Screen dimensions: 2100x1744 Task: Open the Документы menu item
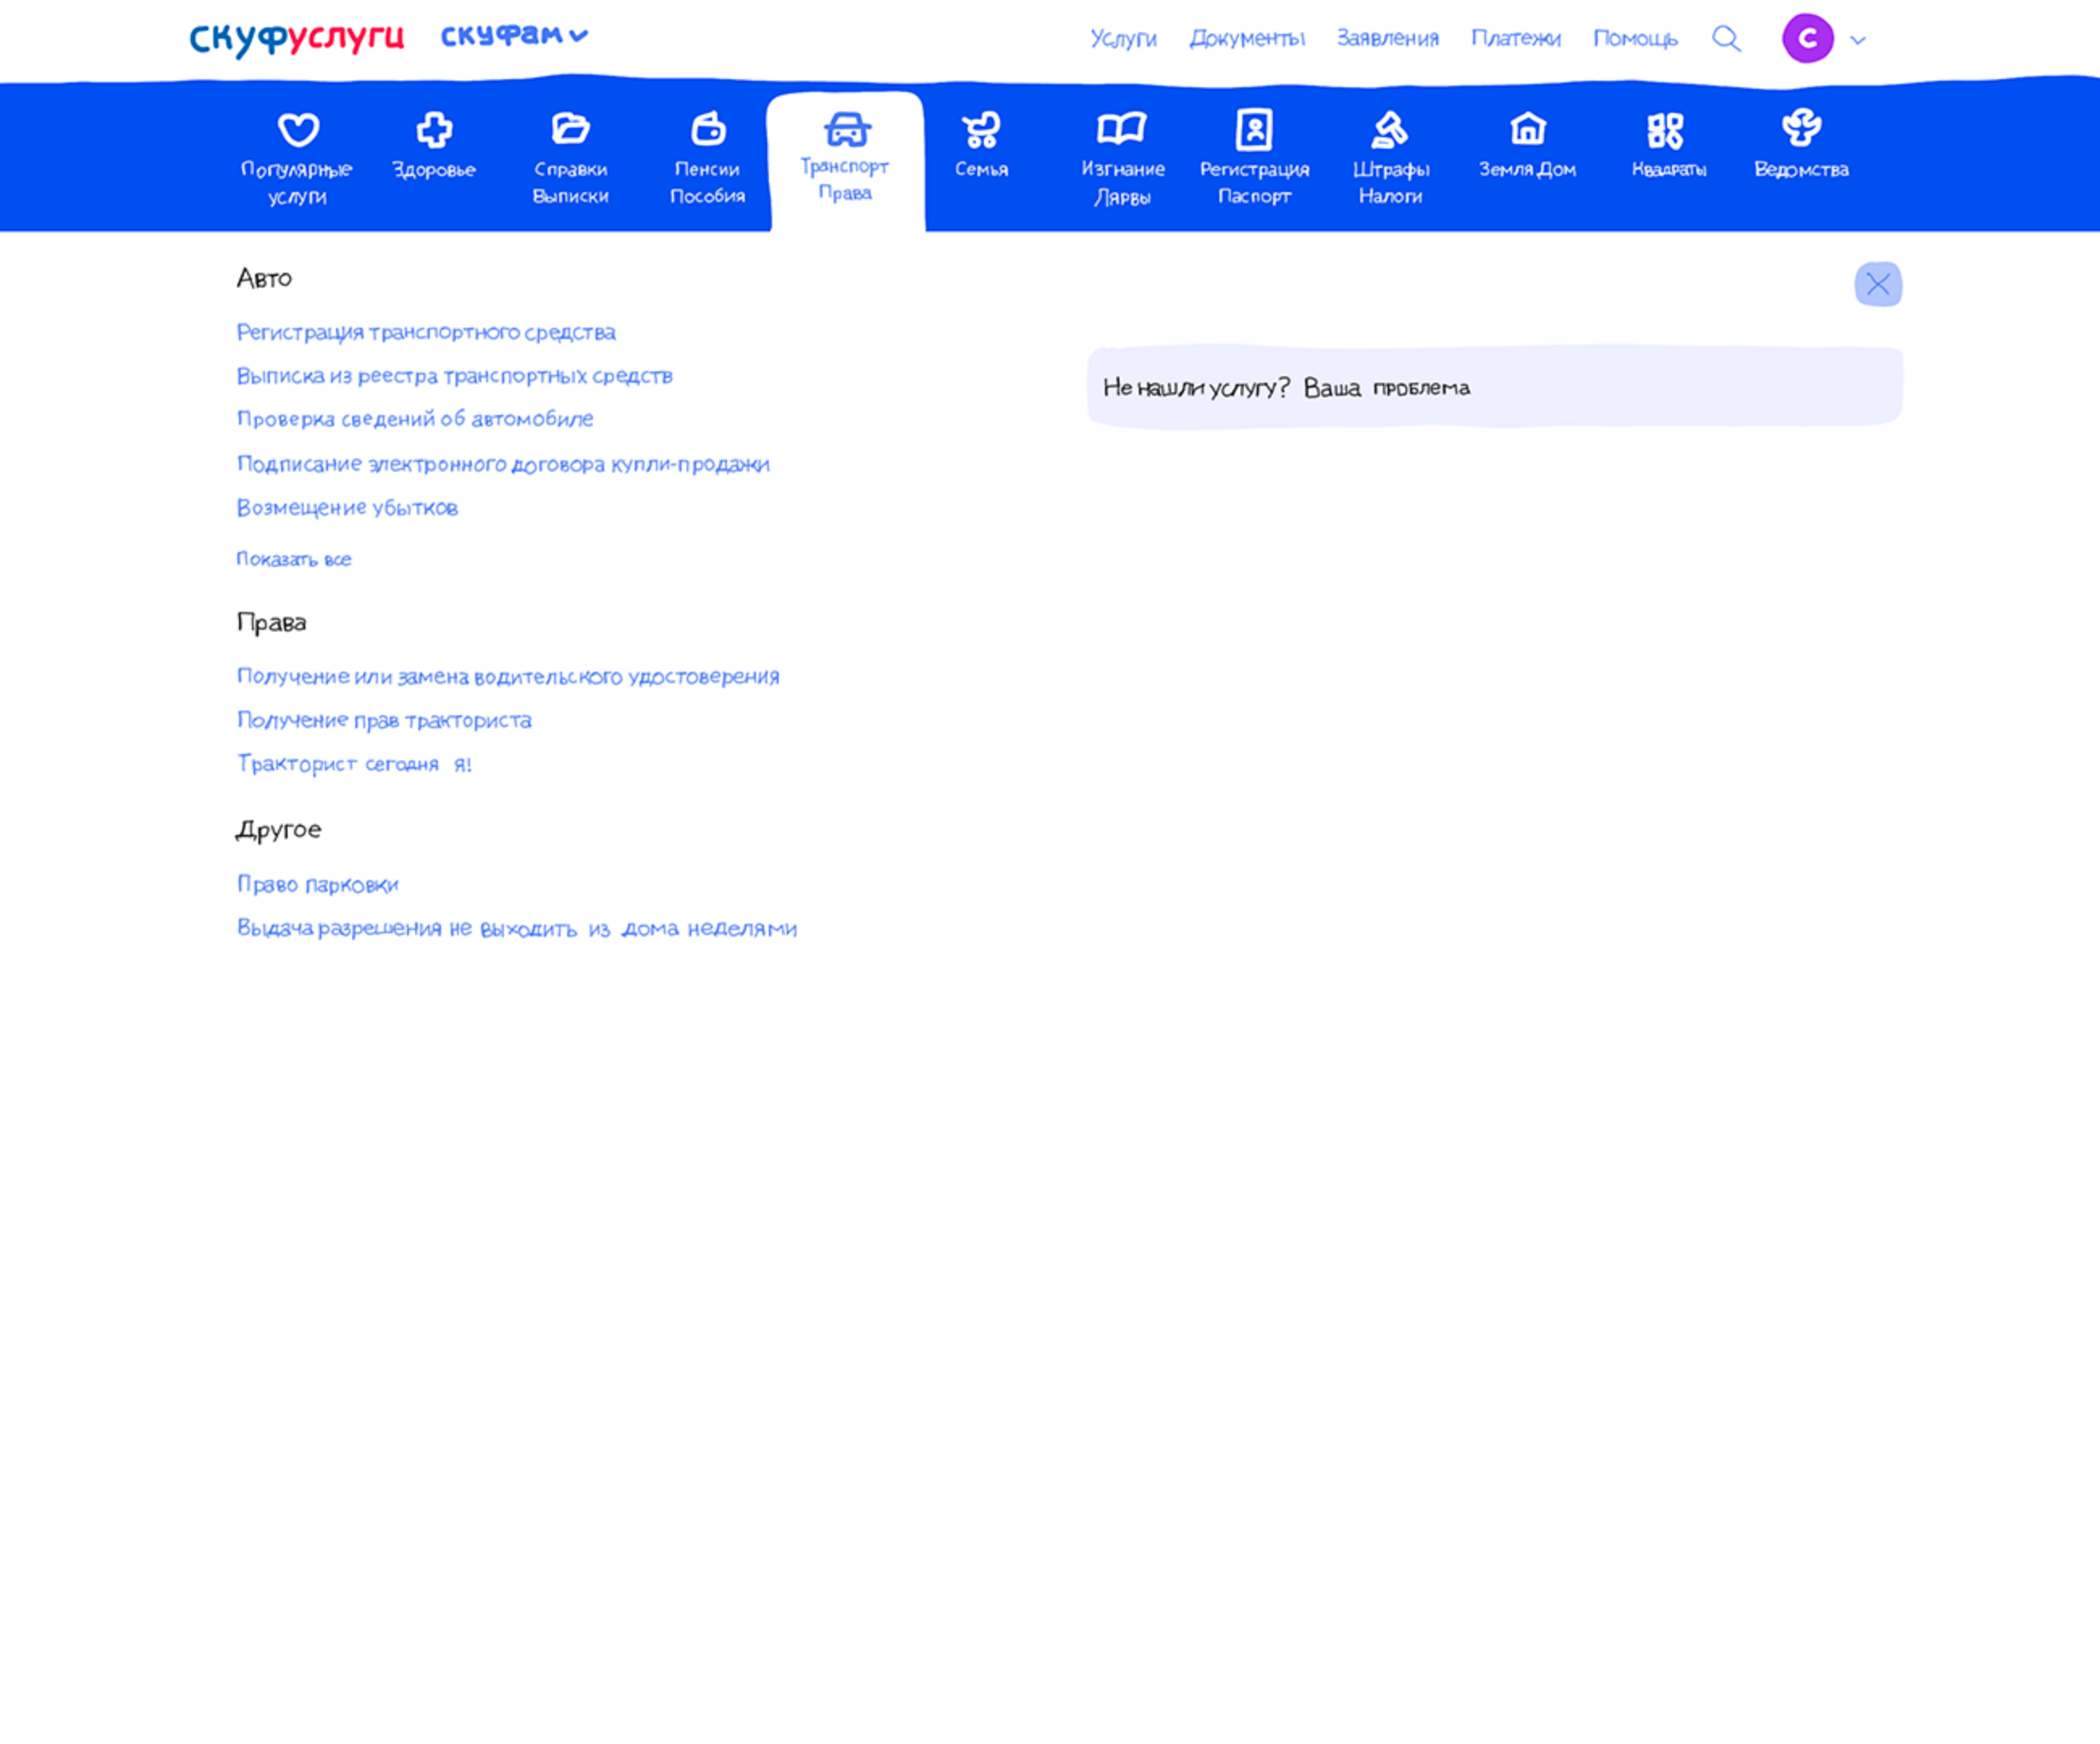(1247, 39)
